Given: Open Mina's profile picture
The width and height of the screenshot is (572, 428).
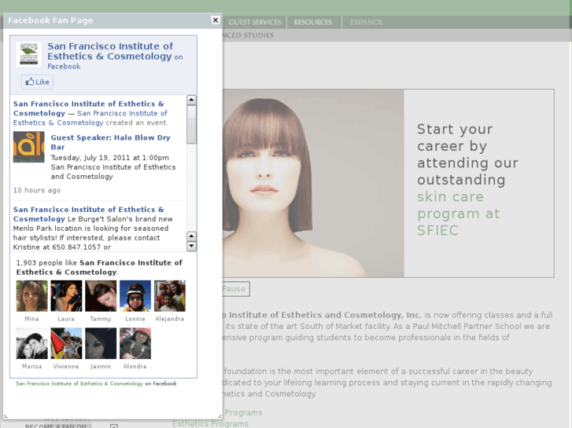Looking at the screenshot, I should [31, 296].
